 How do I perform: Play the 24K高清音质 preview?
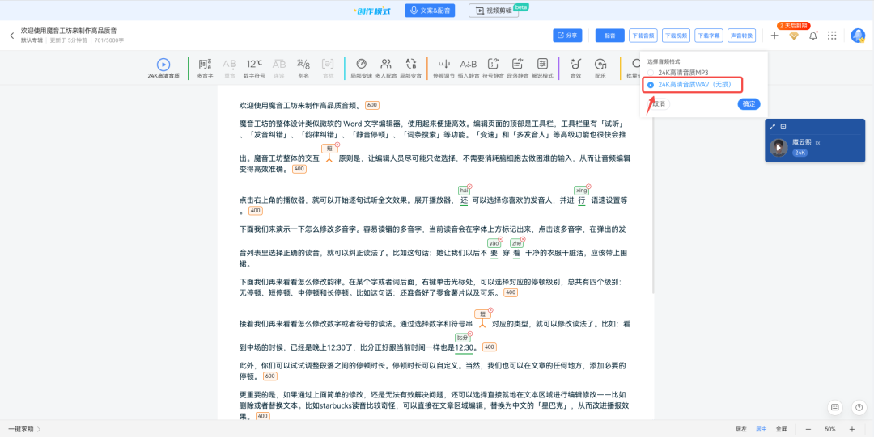pyautogui.click(x=163, y=65)
